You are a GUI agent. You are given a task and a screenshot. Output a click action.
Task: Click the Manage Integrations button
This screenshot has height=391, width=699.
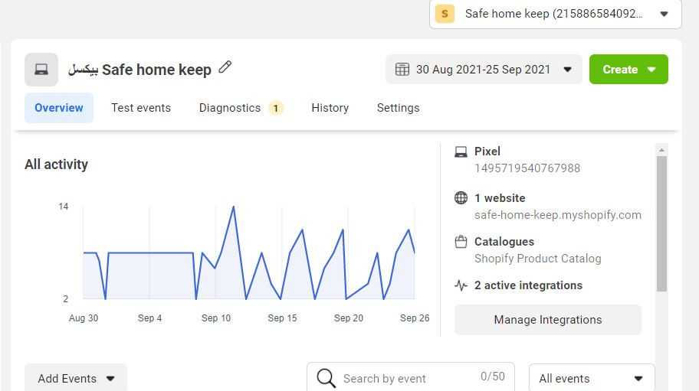pyautogui.click(x=547, y=320)
